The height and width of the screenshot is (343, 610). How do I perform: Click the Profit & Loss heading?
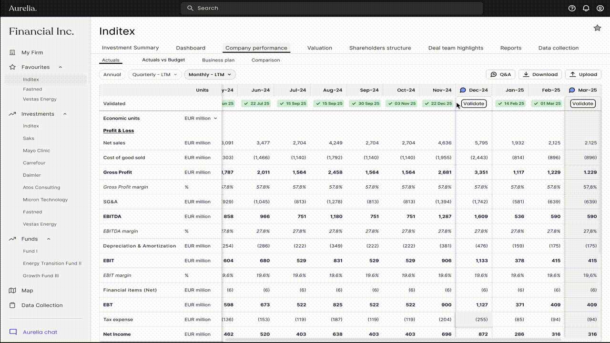coord(119,131)
